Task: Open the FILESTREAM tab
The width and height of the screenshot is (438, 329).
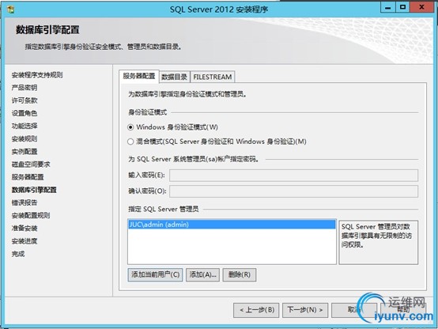Action: tap(213, 77)
